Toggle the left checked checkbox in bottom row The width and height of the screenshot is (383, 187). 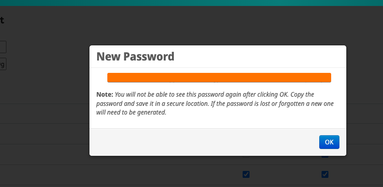coord(246,174)
